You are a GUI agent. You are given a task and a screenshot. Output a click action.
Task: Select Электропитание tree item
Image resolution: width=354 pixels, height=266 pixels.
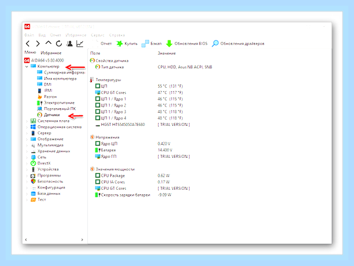56,103
